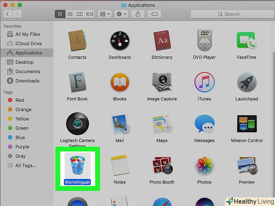The height and width of the screenshot is (206, 275).
Task: Open Desktop in sidebar
Action: pos(27,62)
